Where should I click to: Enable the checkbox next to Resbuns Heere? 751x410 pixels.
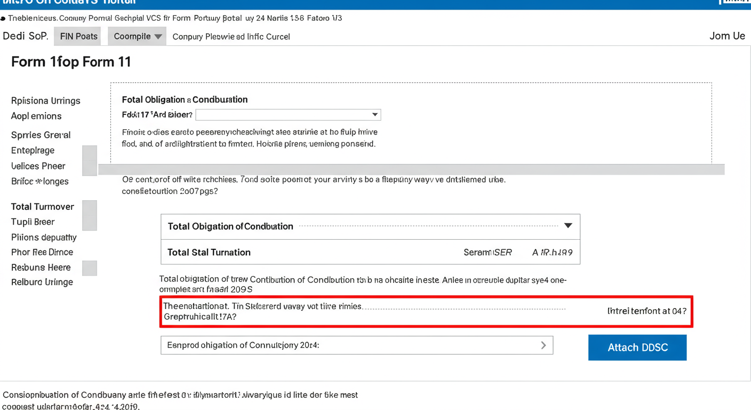coord(89,267)
